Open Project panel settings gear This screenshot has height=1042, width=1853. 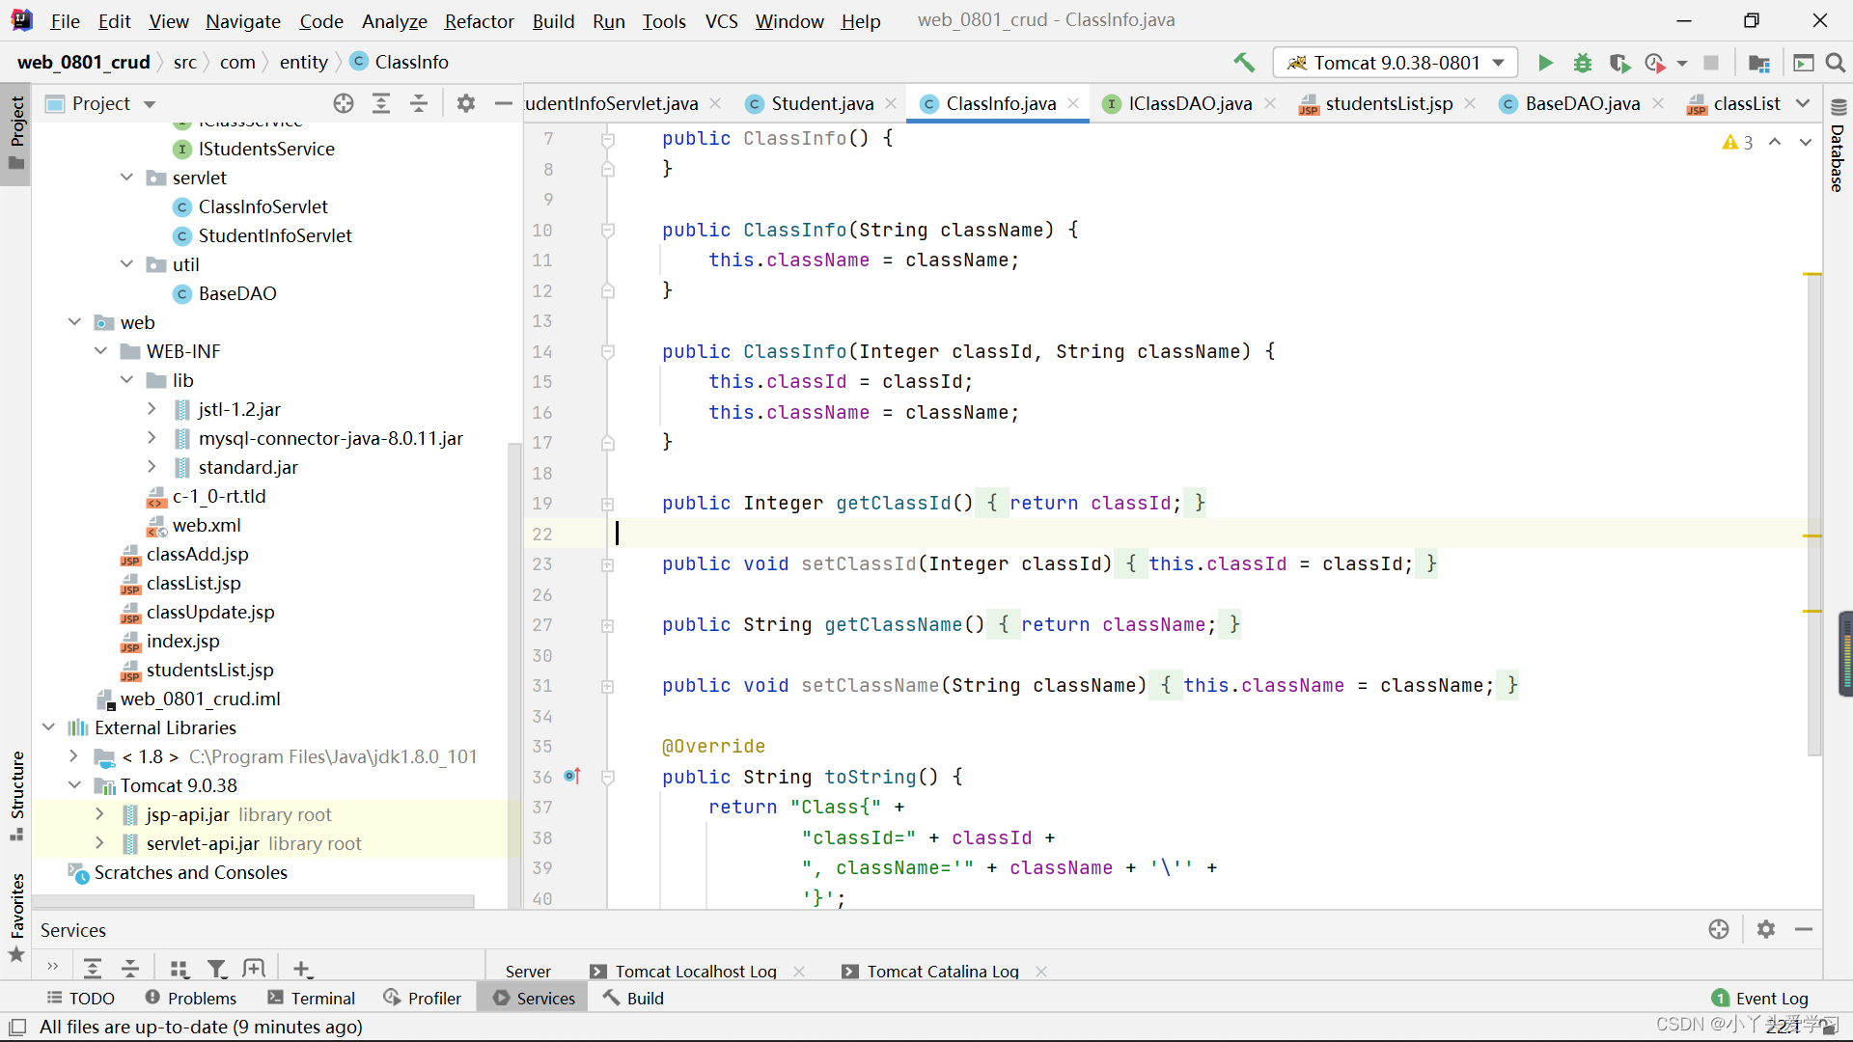coord(466,103)
